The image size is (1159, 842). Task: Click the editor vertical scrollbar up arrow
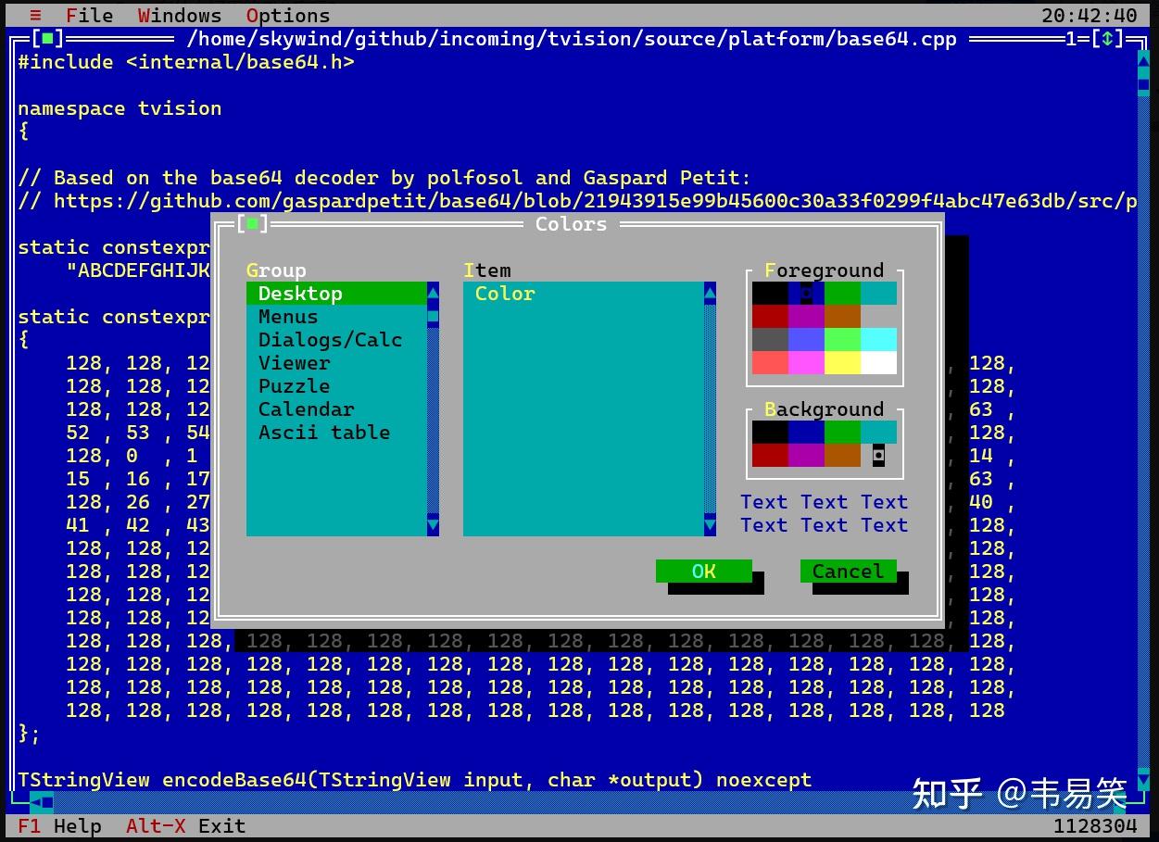pos(1143,62)
